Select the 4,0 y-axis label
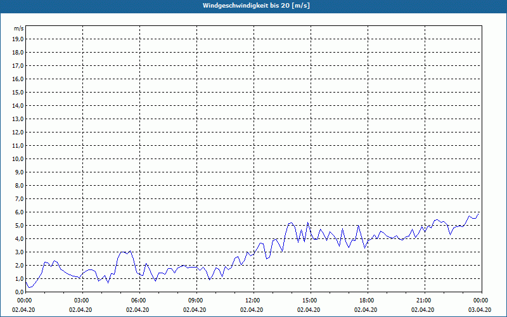 click(20, 239)
